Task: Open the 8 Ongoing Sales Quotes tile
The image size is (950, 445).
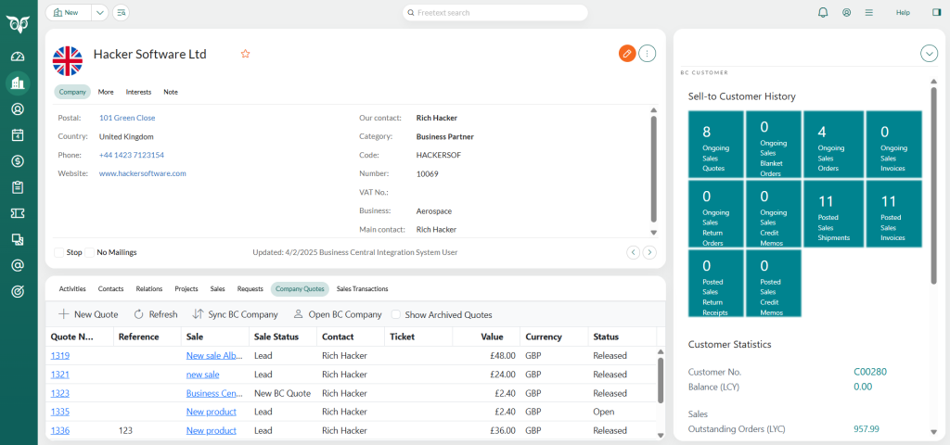Action: 715,144
